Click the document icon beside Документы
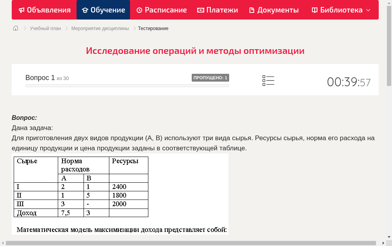This screenshot has height=246, width=392. pyautogui.click(x=252, y=10)
